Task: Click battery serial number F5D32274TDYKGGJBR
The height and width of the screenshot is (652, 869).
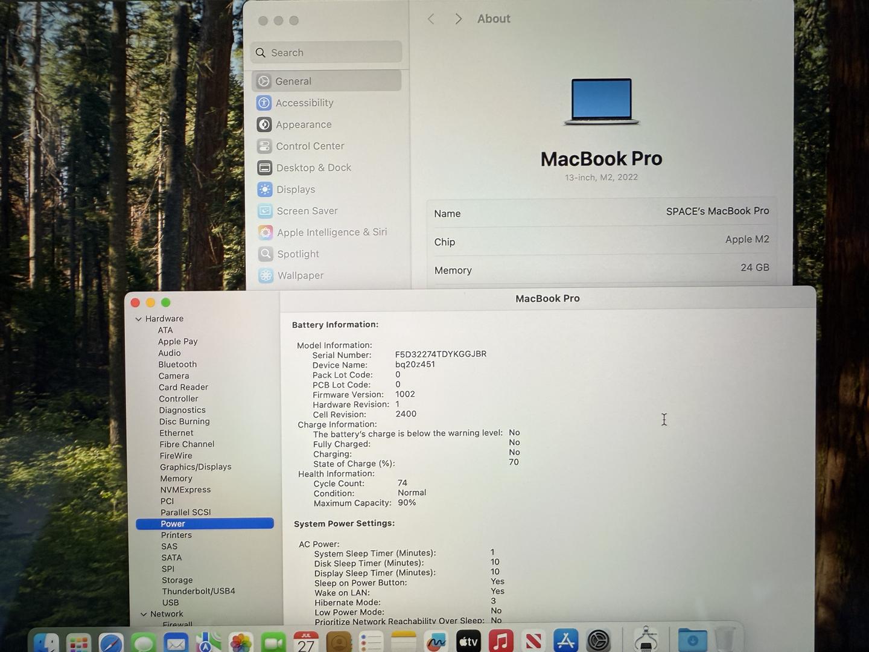Action: (441, 354)
